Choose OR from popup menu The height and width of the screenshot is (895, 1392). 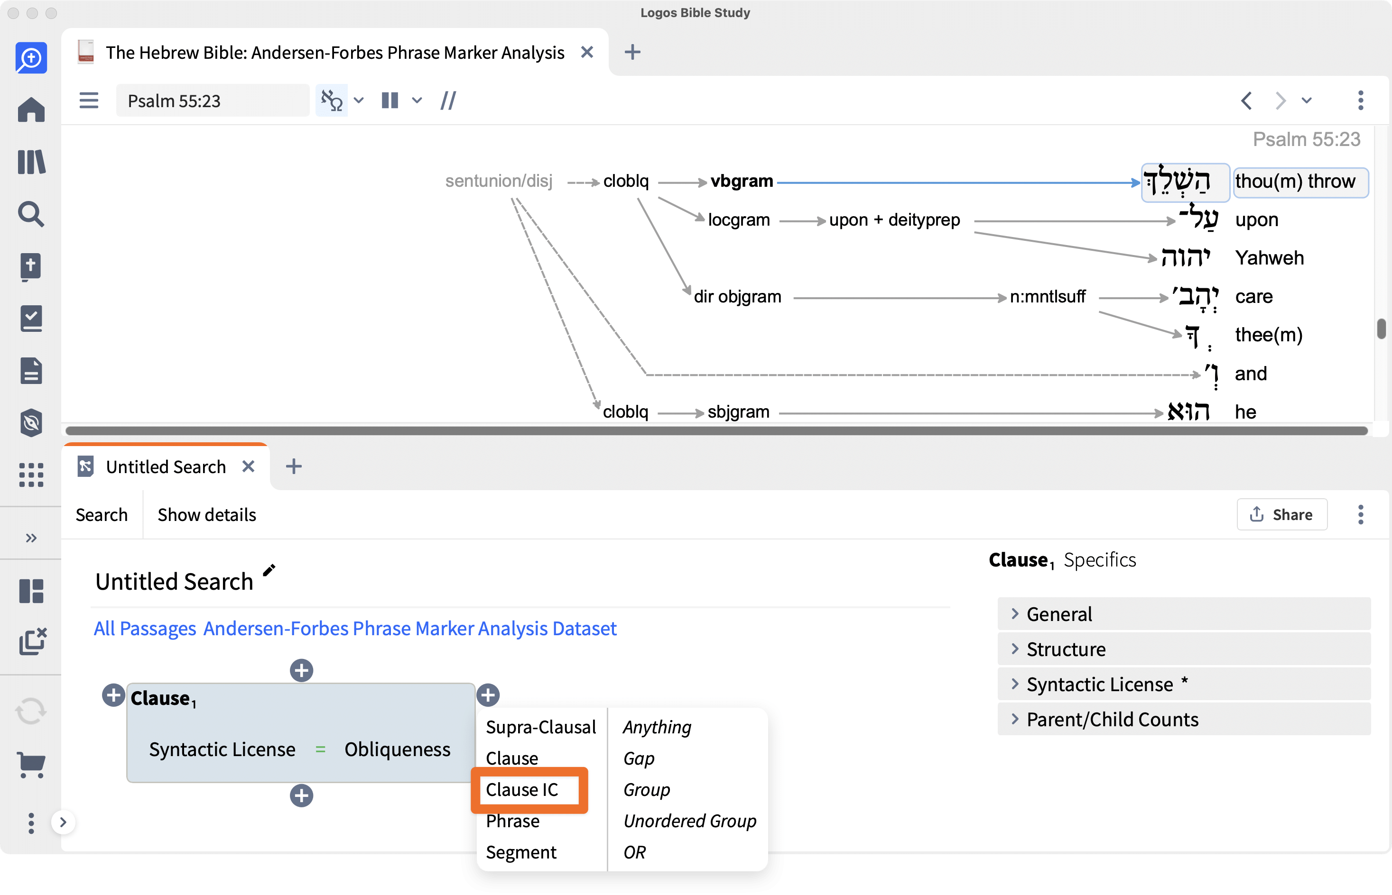click(635, 853)
